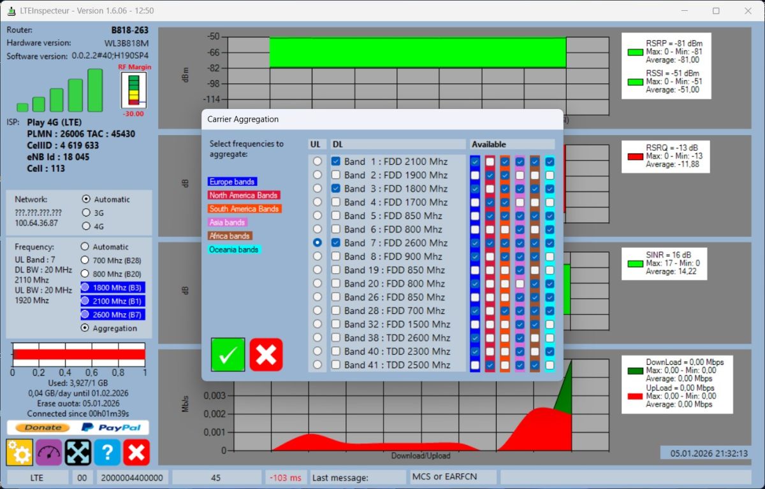Click the Africa bands legend label
This screenshot has height=489, width=765.
[230, 236]
